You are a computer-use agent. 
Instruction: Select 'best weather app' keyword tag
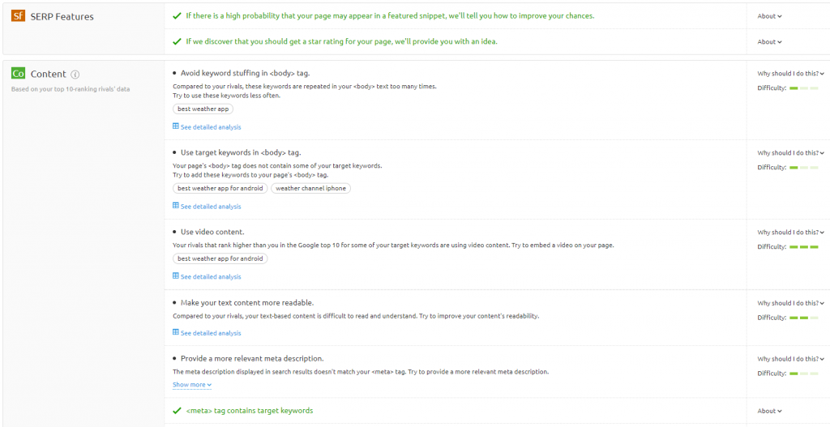pos(203,109)
